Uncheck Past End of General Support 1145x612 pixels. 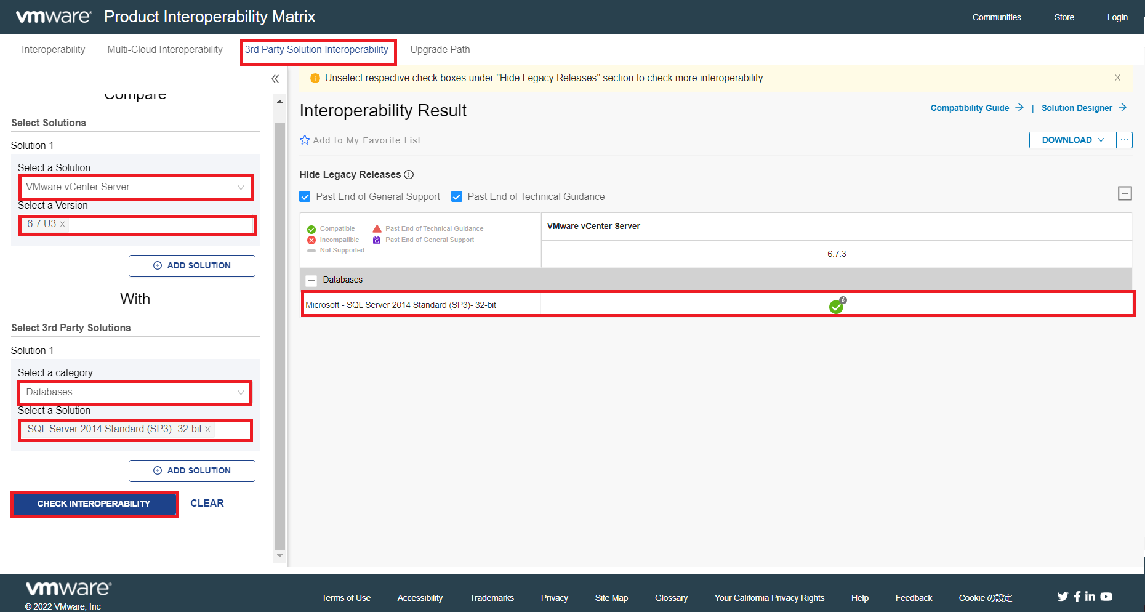pyautogui.click(x=305, y=196)
